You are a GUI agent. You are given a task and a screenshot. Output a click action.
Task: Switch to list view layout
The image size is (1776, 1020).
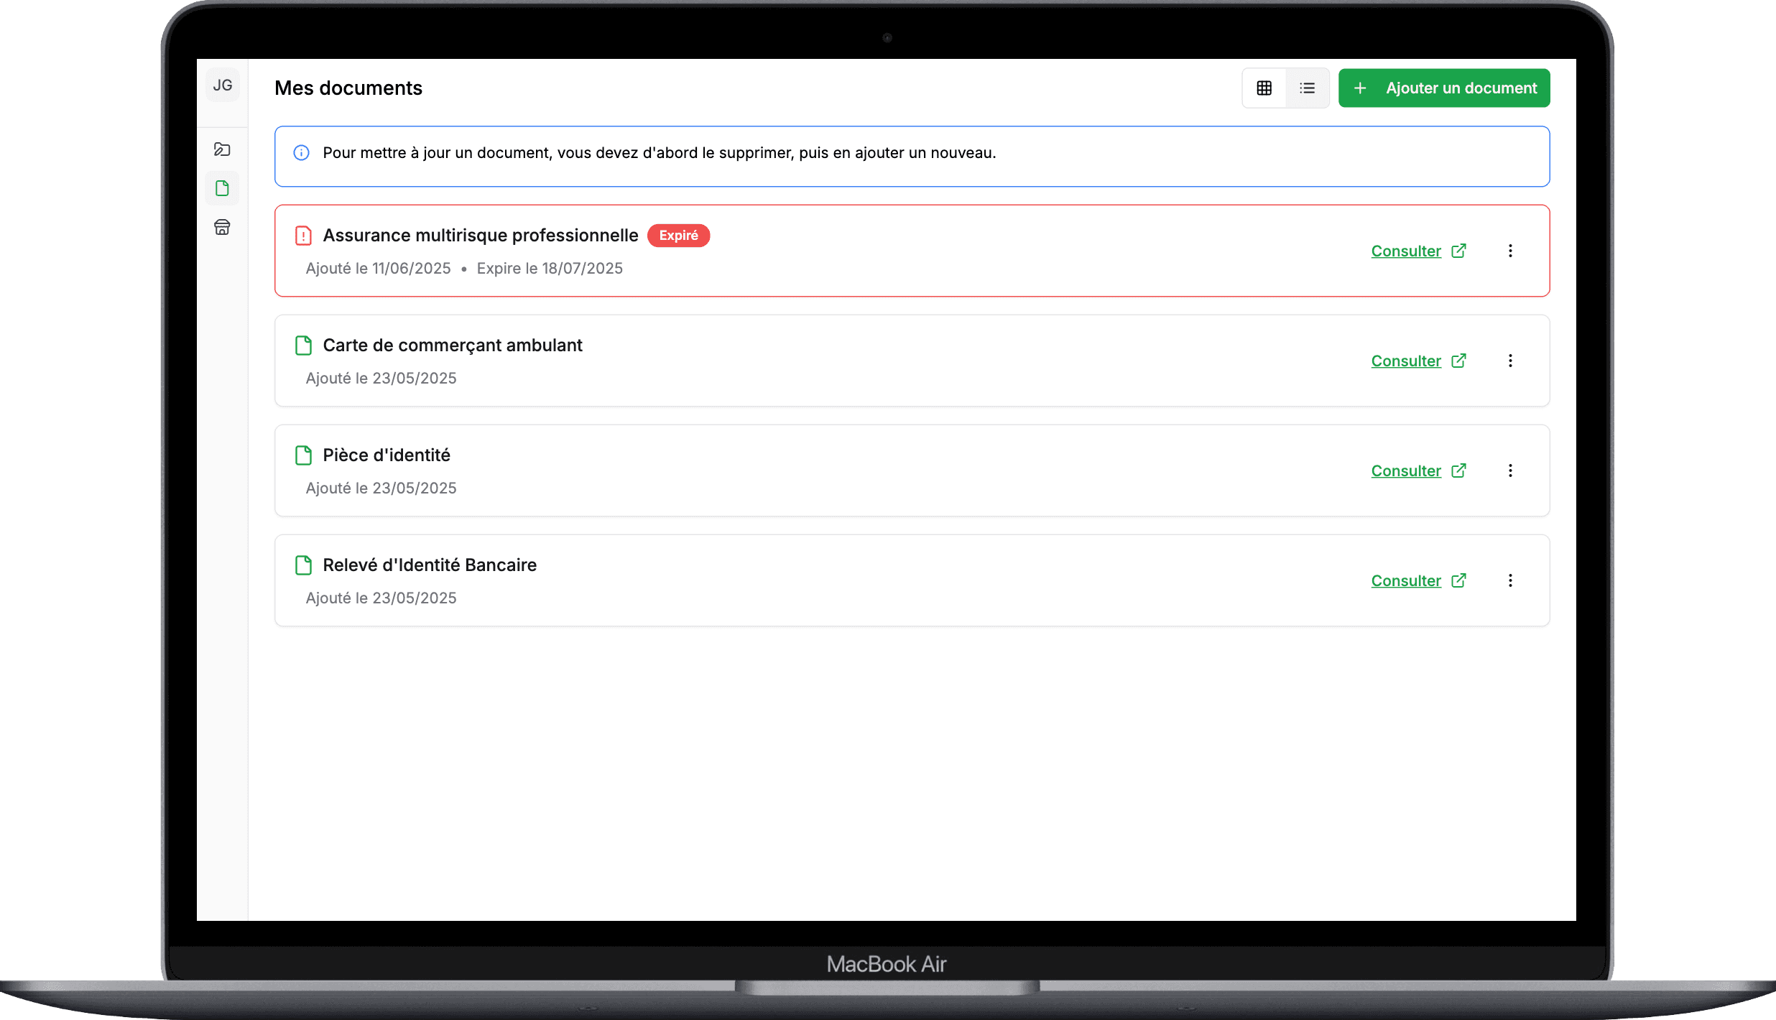coord(1307,88)
